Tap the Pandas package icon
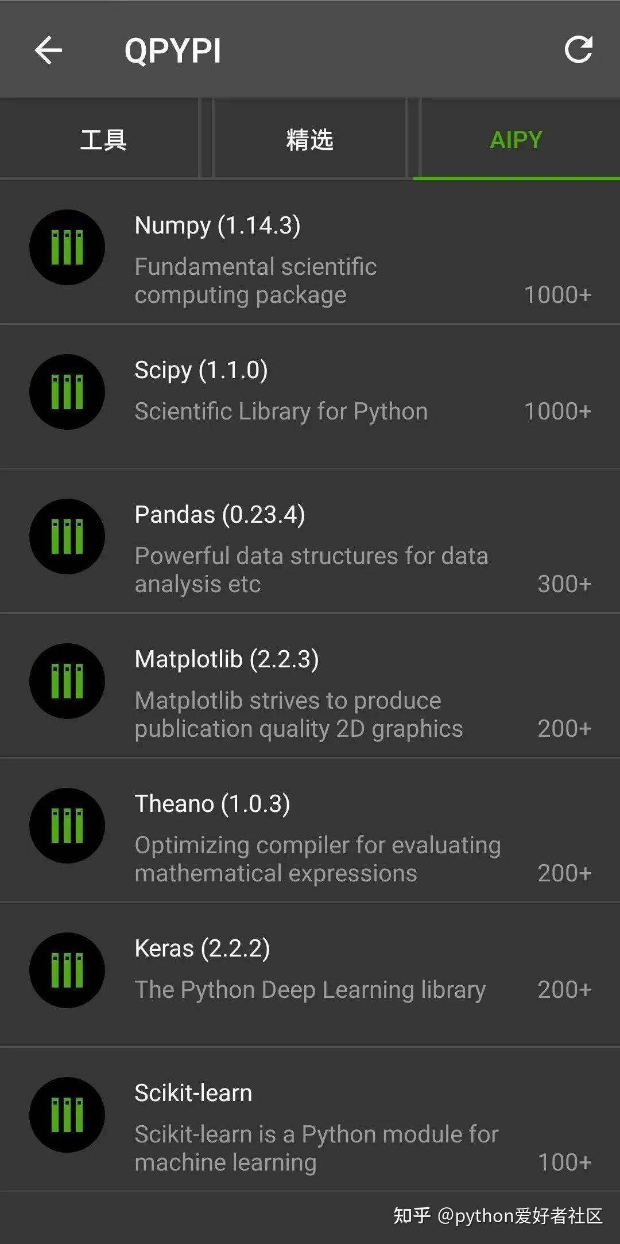This screenshot has height=1244, width=620. [x=67, y=537]
